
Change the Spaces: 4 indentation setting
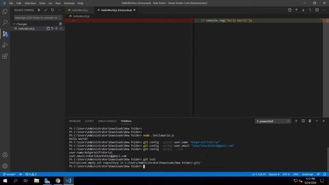(x=274, y=174)
